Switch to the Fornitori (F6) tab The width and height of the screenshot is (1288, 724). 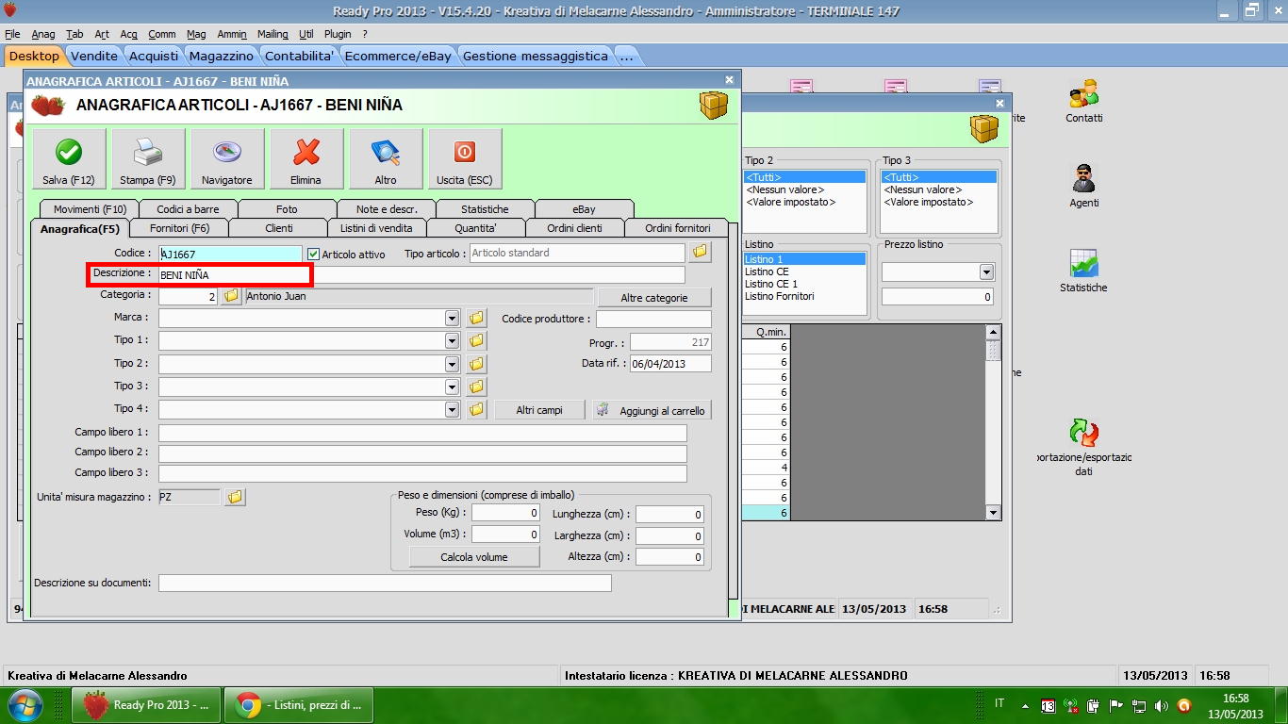pos(179,228)
